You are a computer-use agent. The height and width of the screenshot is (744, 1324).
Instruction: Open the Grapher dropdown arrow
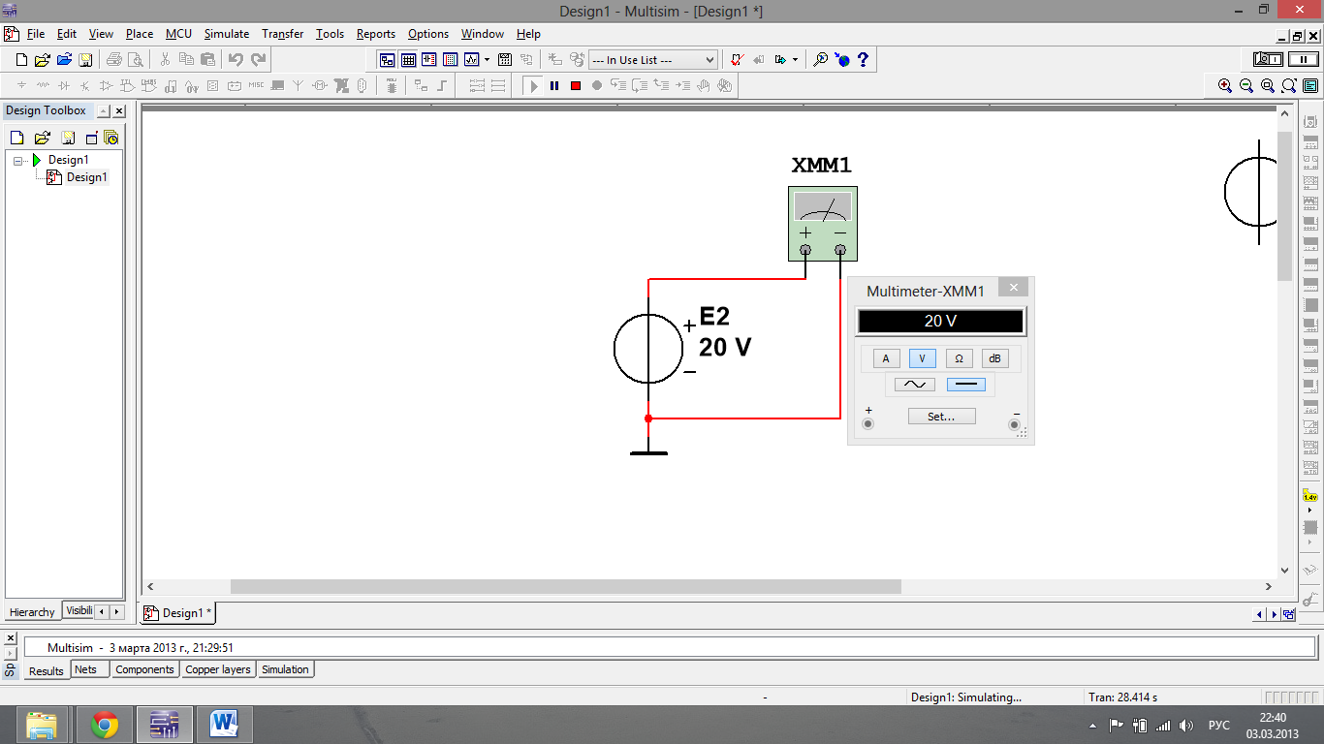tap(487, 60)
